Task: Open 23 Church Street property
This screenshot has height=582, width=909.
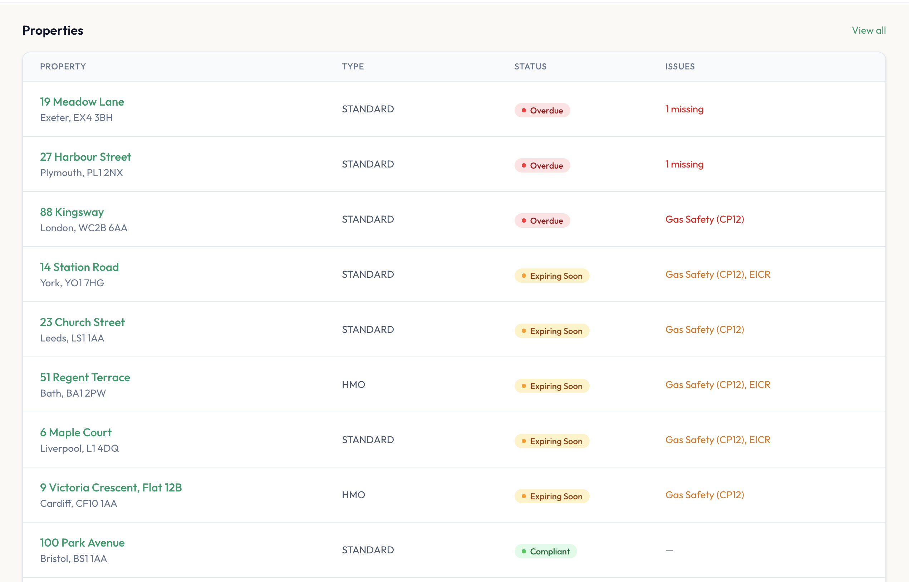Action: tap(82, 322)
